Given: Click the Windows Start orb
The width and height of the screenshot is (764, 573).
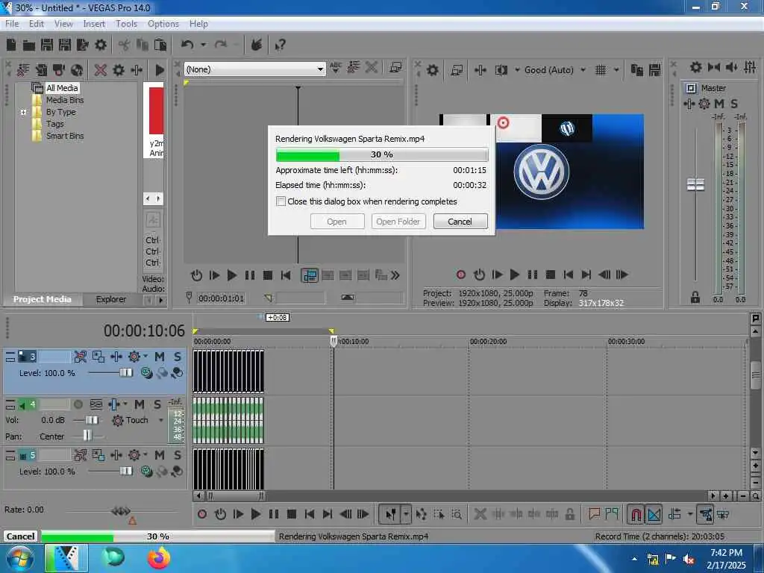Looking at the screenshot, I should click(x=20, y=558).
